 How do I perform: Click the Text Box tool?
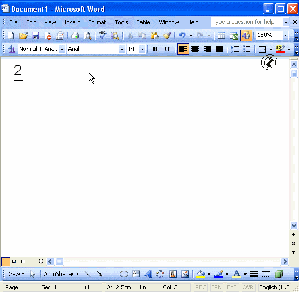tap(136, 274)
